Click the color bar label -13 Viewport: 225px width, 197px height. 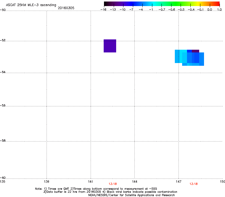(113, 10)
